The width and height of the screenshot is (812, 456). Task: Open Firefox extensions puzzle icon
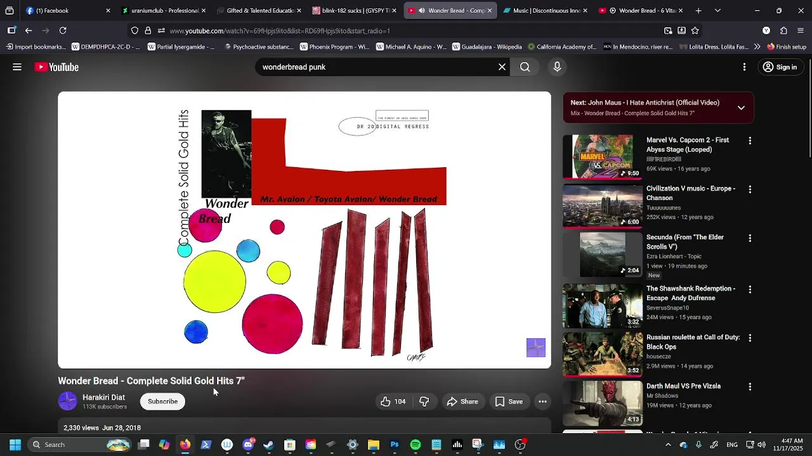(x=784, y=30)
